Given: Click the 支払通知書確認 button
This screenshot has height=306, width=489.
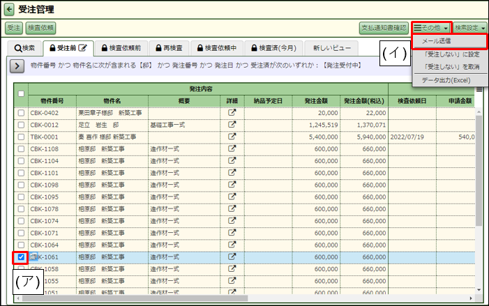Looking at the screenshot, I should coord(384,28).
